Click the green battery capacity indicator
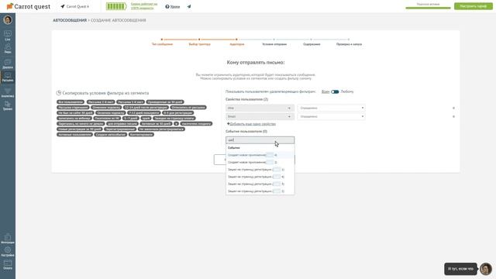 point(116,6)
